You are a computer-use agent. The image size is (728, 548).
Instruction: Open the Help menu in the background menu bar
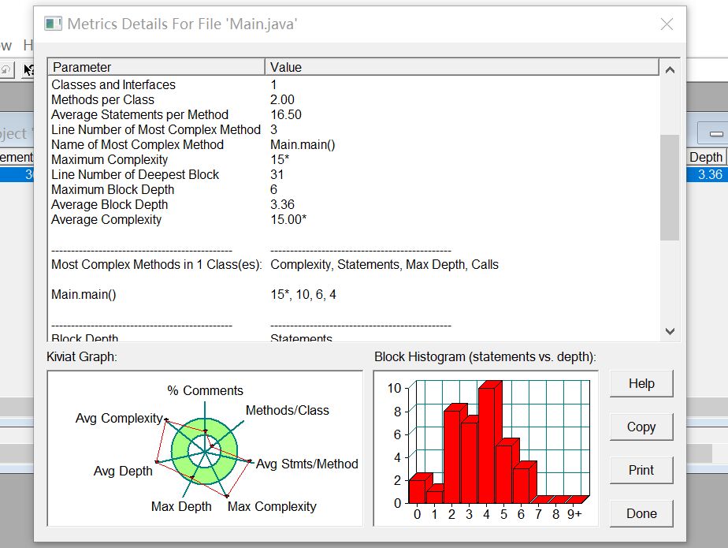coord(27,46)
